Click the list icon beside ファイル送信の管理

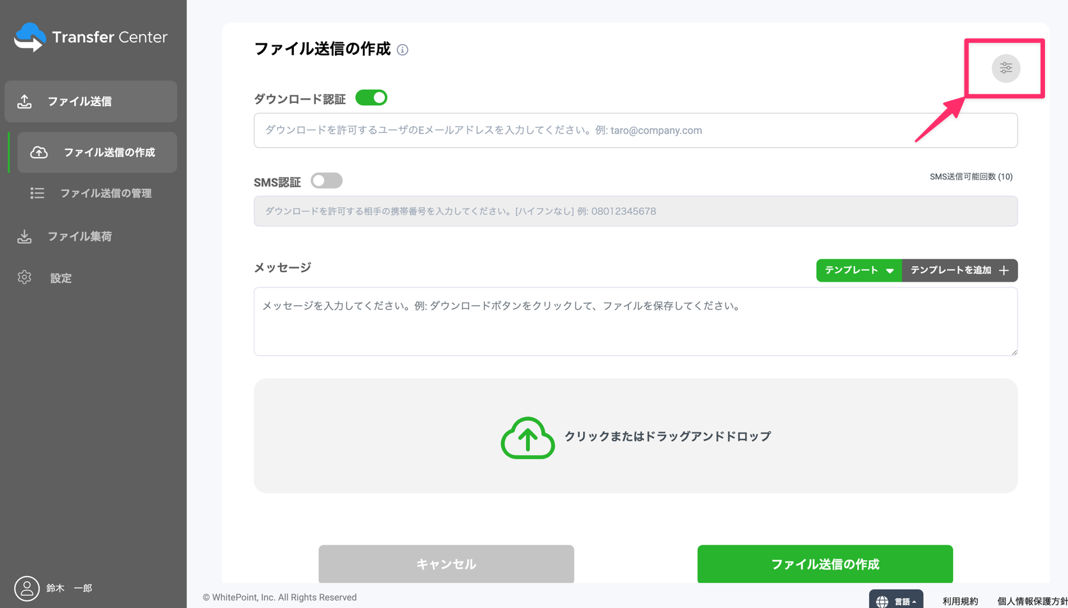point(37,194)
